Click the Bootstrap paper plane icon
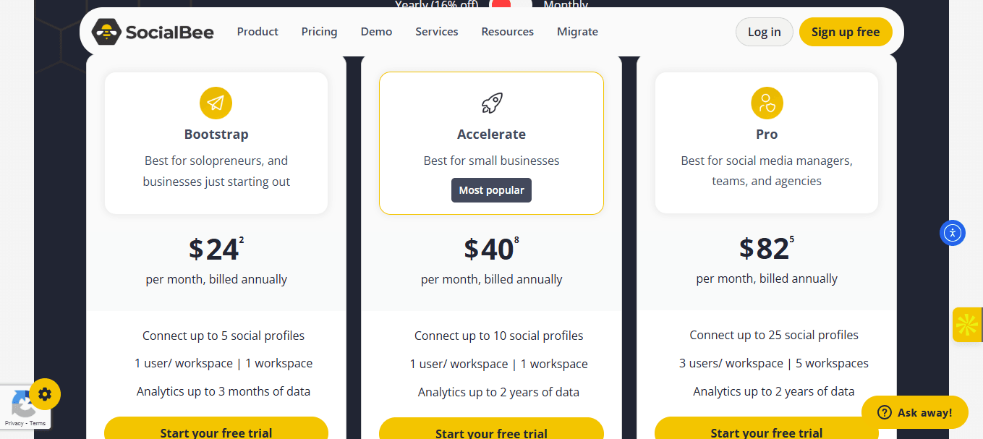Screen dimensions: 983x439 (x=216, y=103)
